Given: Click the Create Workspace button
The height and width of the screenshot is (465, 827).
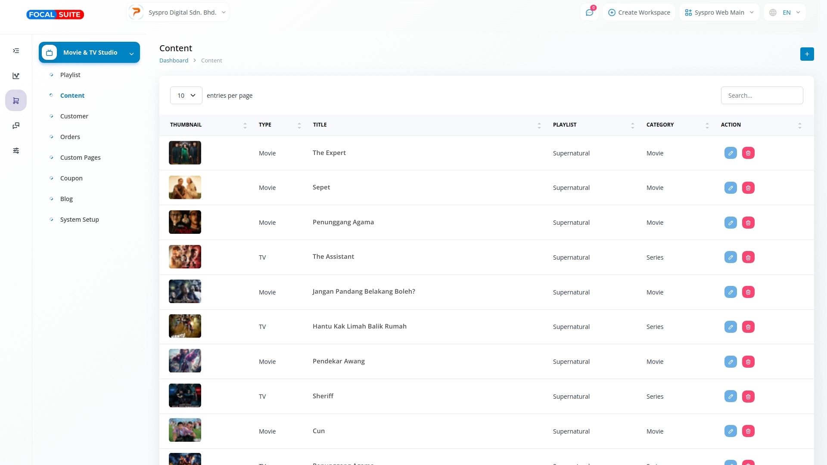Looking at the screenshot, I should (639, 12).
